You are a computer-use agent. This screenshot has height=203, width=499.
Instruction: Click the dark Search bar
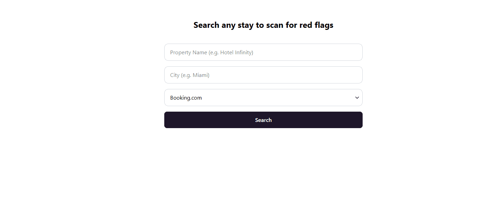pos(263,120)
